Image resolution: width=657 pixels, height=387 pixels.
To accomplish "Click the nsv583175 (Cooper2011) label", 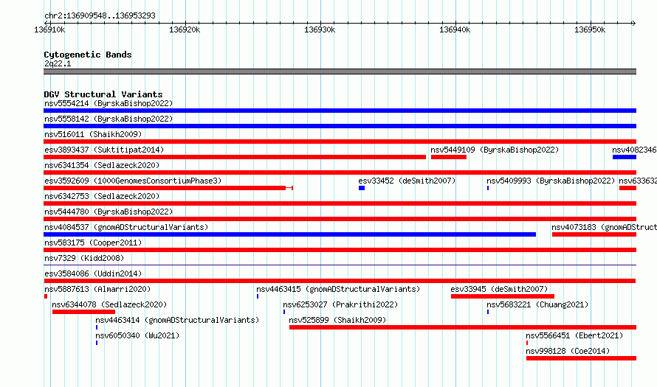I will (93, 243).
